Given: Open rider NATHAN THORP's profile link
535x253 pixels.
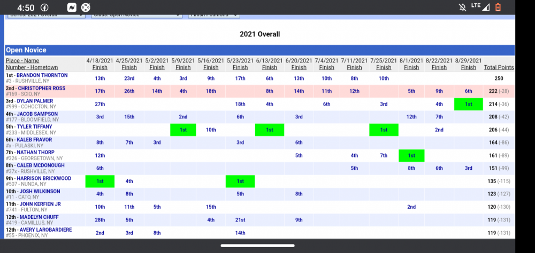Looking at the screenshot, I should (x=35, y=153).
